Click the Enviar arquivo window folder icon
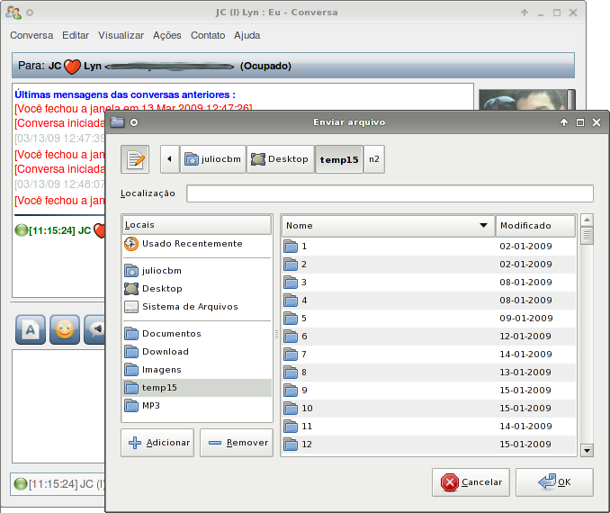The image size is (610, 513). [x=117, y=122]
